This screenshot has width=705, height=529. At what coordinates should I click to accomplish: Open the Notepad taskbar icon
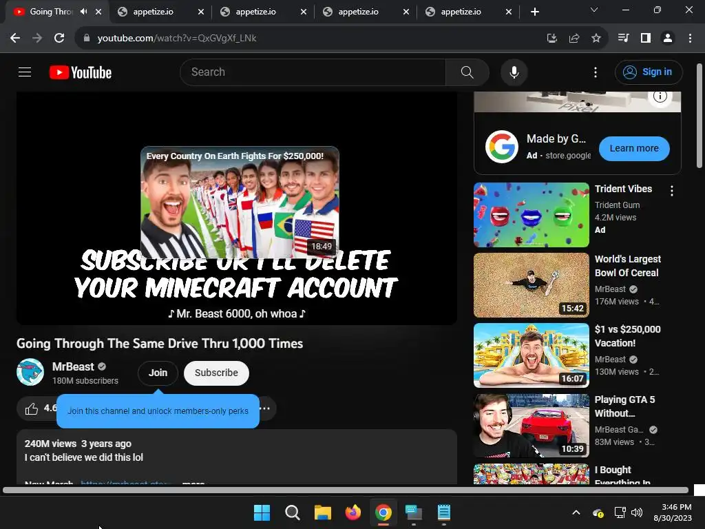click(x=444, y=512)
